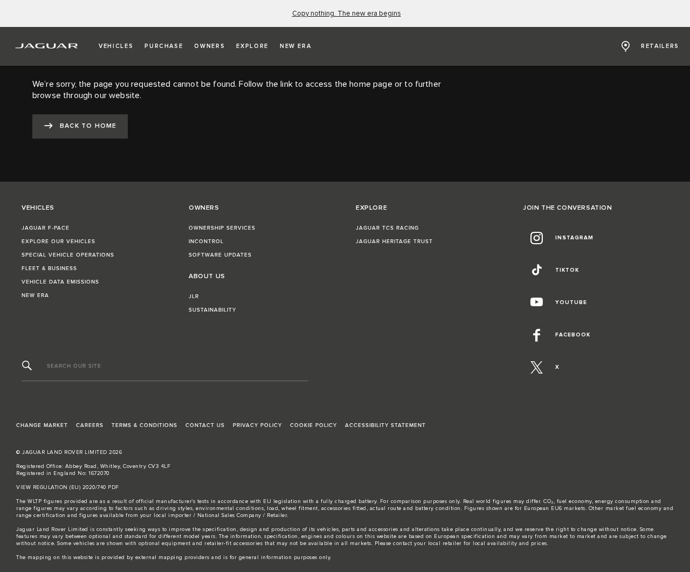The image size is (690, 572).
Task: Open JLR link under About Us
Action: [x=194, y=297]
